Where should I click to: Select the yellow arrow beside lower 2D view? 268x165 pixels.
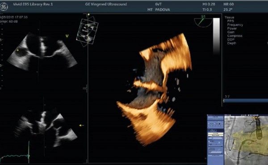pos(81,125)
